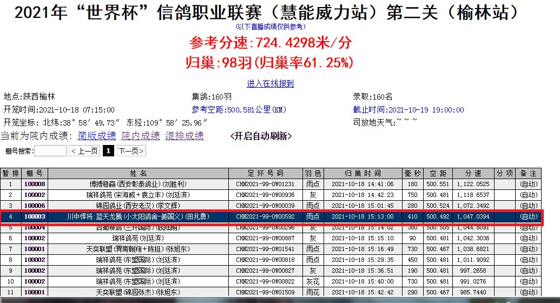
Task: Click ring number CHN2021-99-OW00592
Action: point(265,216)
